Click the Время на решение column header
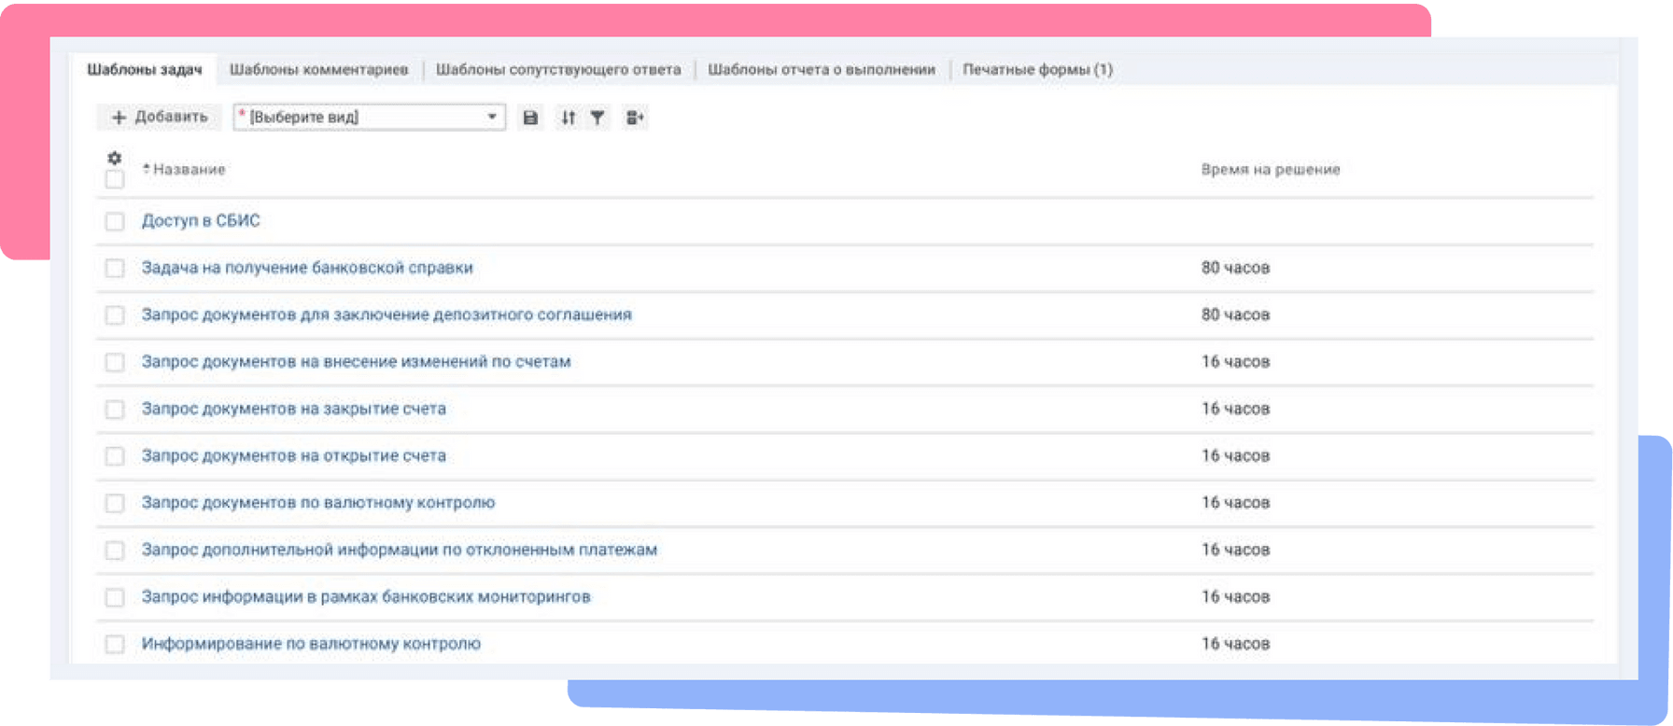This screenshot has width=1673, height=726. coord(1270,170)
